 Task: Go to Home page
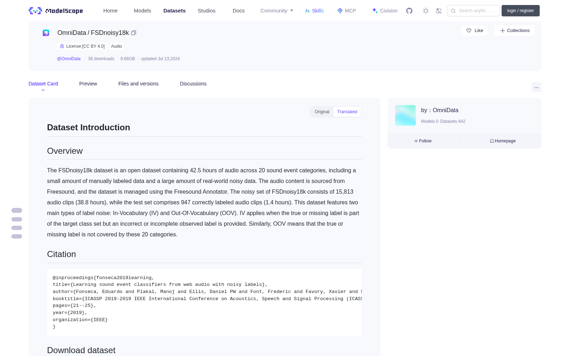pyautogui.click(x=110, y=11)
